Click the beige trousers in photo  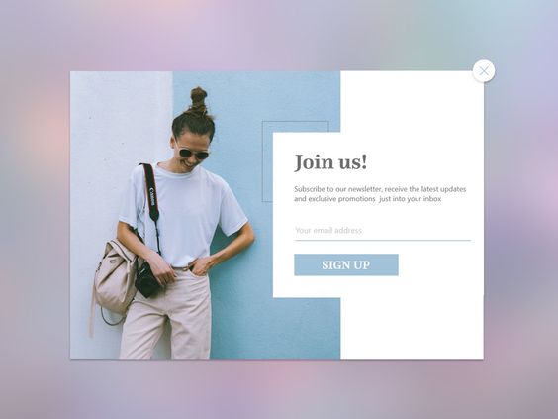click(x=167, y=314)
